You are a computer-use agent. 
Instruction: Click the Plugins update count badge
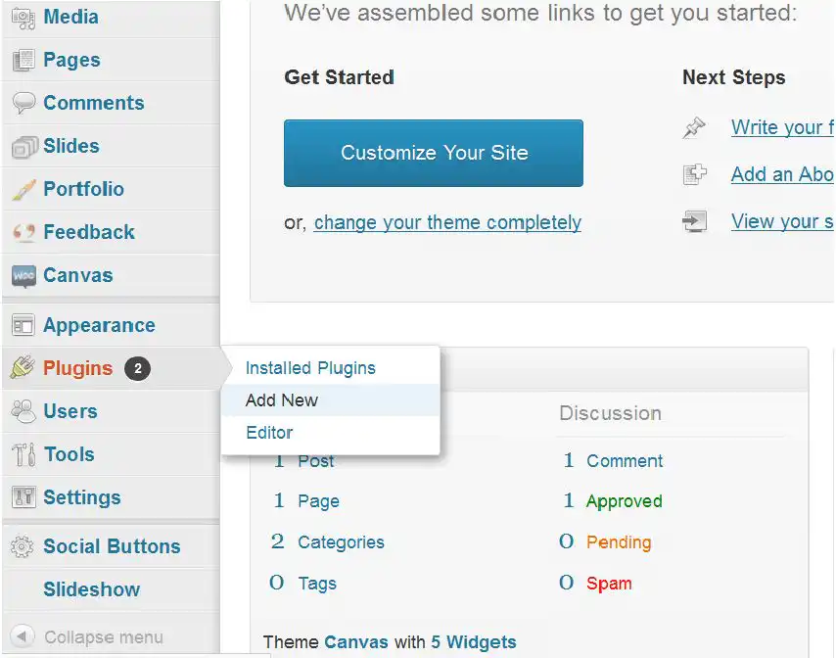tap(138, 368)
